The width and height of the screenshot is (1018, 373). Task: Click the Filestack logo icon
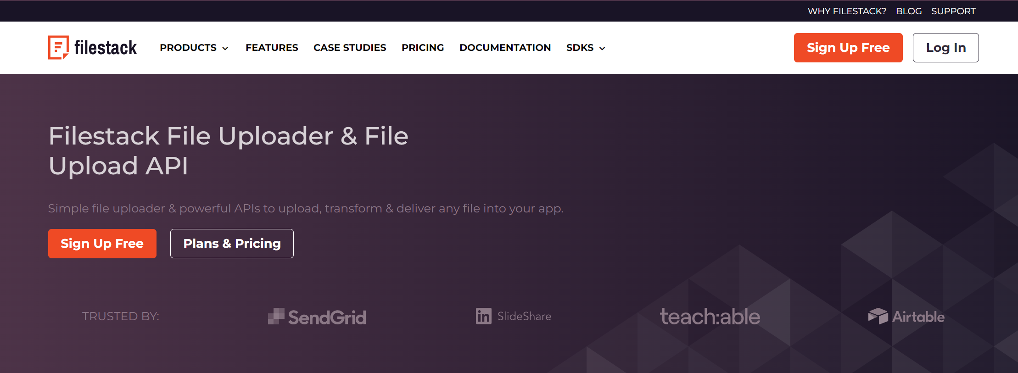tap(58, 48)
